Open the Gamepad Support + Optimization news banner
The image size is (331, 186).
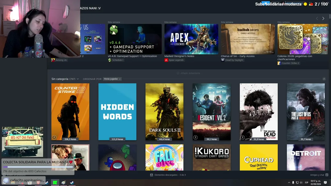click(135, 39)
